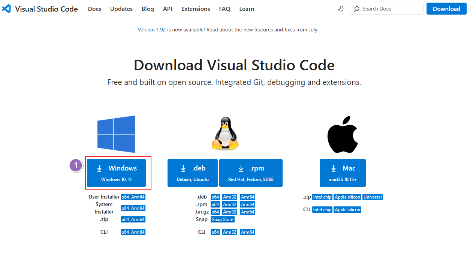Select Intel chip for Mac CLI
The height and width of the screenshot is (258, 470).
322,210
